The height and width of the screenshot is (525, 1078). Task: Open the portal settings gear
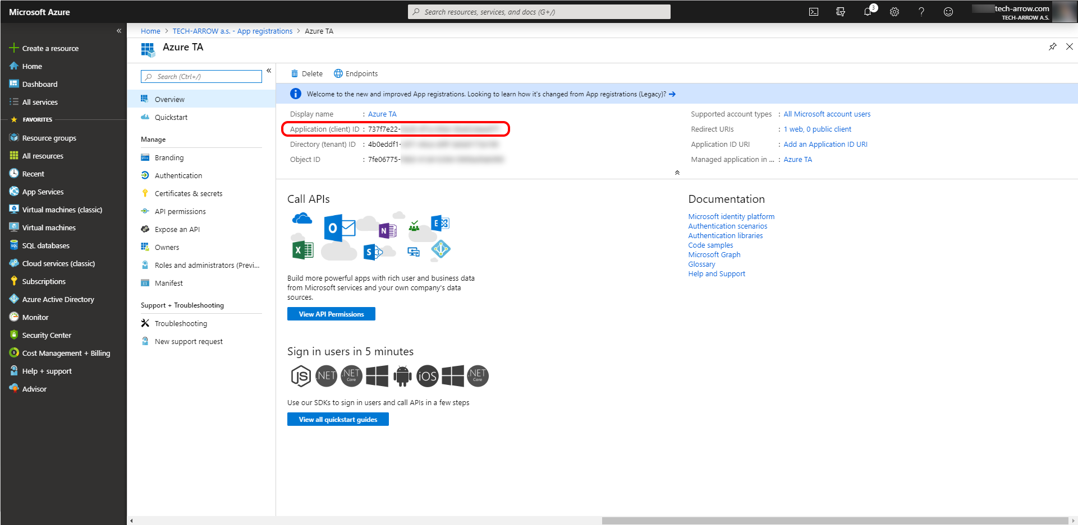coord(894,12)
